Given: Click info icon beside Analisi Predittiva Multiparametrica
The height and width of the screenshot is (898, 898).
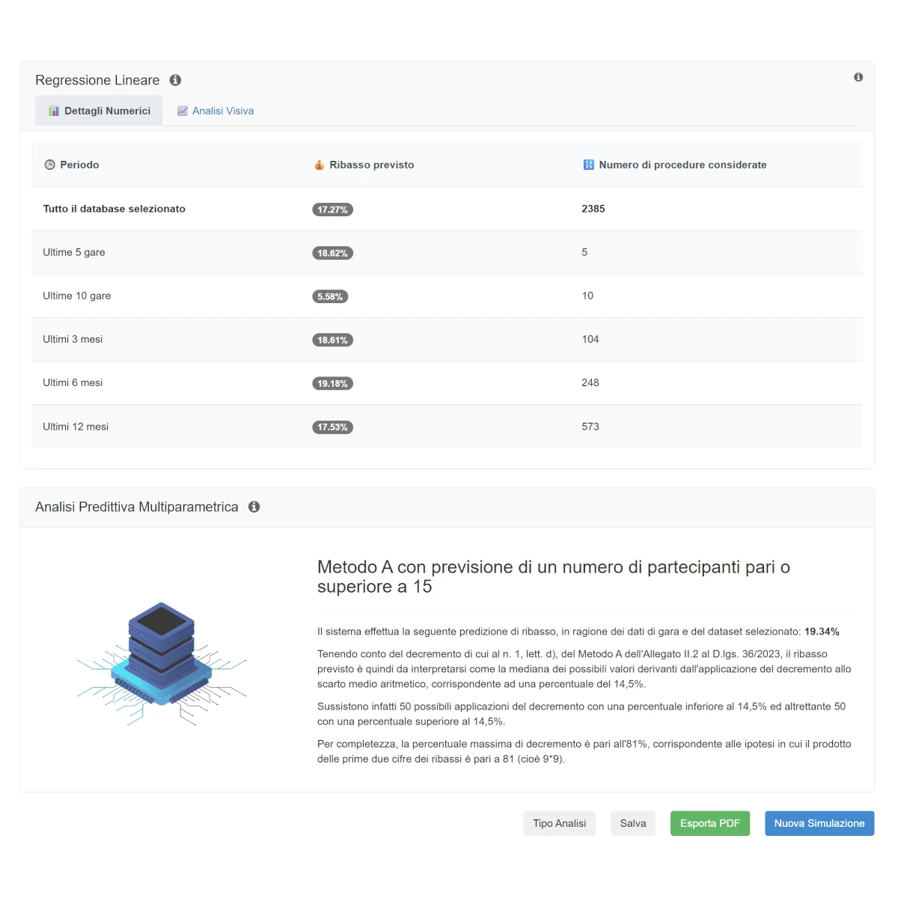Looking at the screenshot, I should click(x=254, y=507).
